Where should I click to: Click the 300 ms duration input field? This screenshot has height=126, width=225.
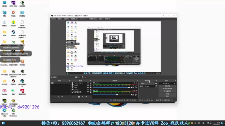click(149, 86)
